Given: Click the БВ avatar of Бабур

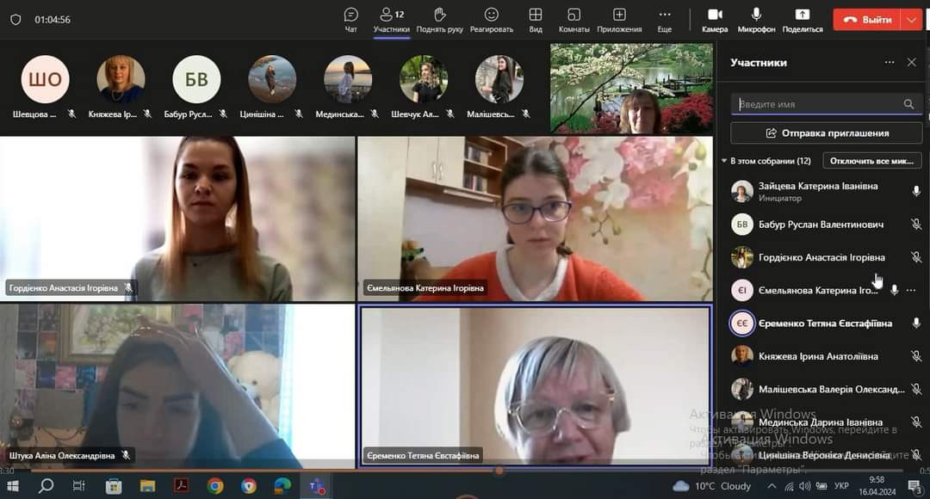Looking at the screenshot, I should 196,79.
